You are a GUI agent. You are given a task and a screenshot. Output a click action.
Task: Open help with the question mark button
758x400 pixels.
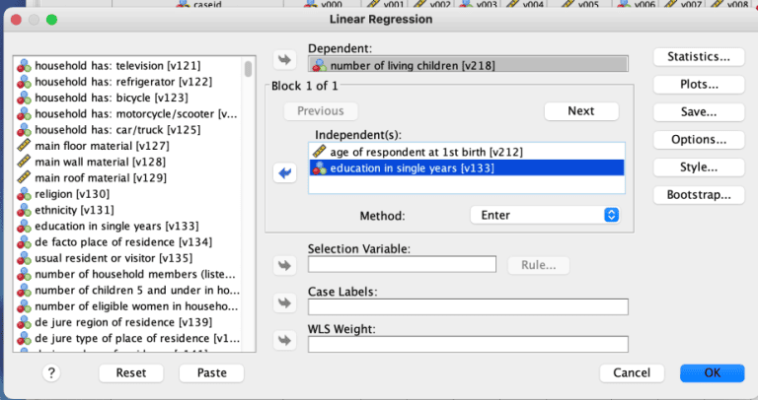pyautogui.click(x=51, y=372)
